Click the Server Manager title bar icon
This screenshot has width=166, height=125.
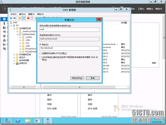pyautogui.click(x=2, y=2)
